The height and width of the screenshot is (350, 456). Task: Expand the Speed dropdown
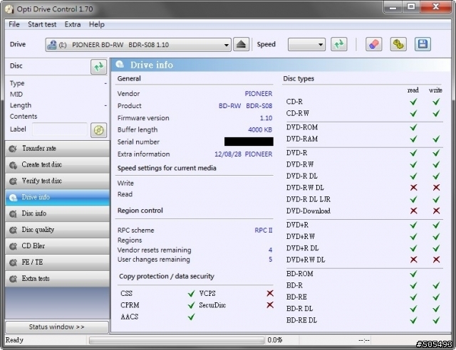(x=306, y=45)
